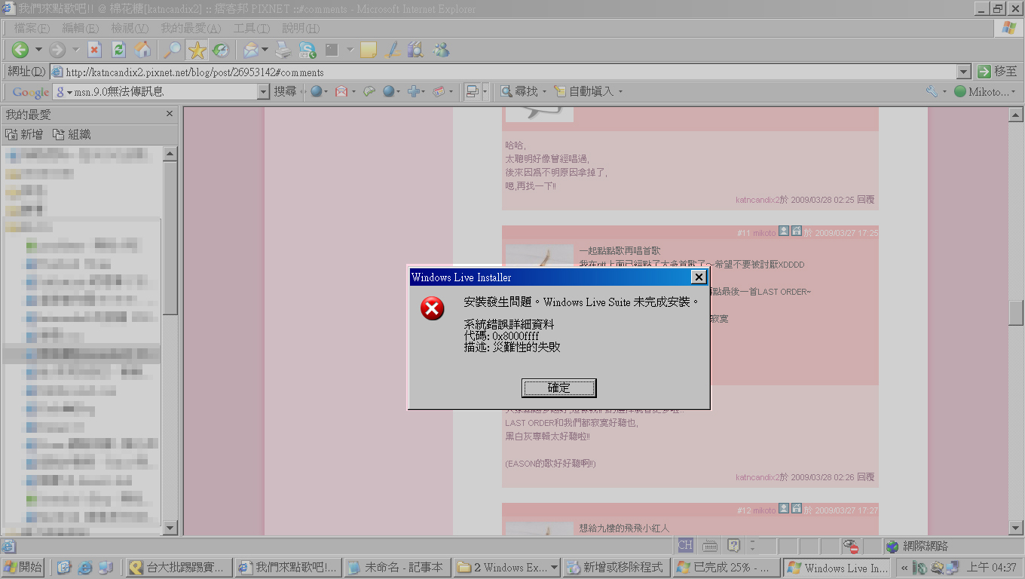Viewport: 1025px width, 579px height.
Task: Click the green Back arrow button
Action: click(x=20, y=50)
